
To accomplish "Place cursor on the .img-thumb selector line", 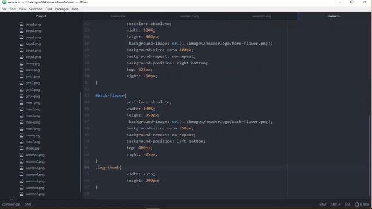I will click(x=109, y=167).
